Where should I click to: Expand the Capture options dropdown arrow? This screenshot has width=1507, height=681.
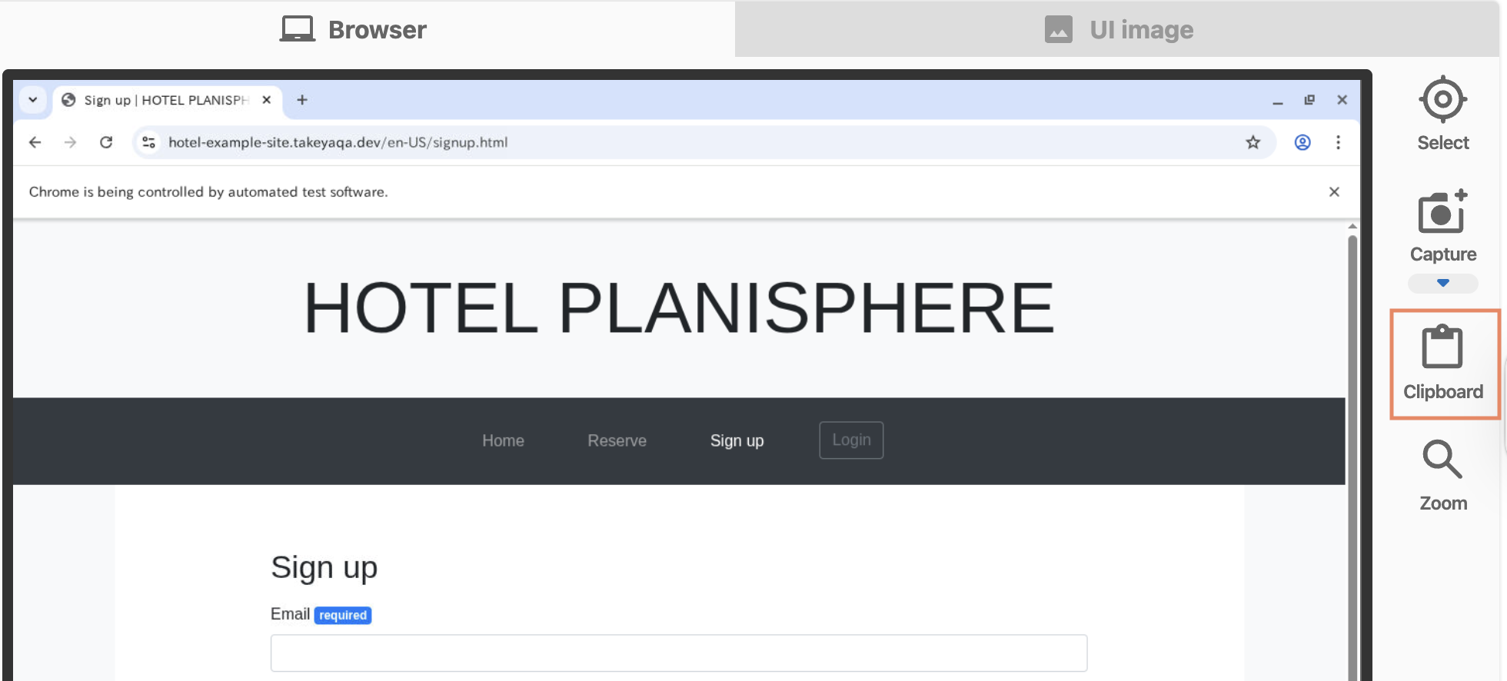click(1442, 283)
